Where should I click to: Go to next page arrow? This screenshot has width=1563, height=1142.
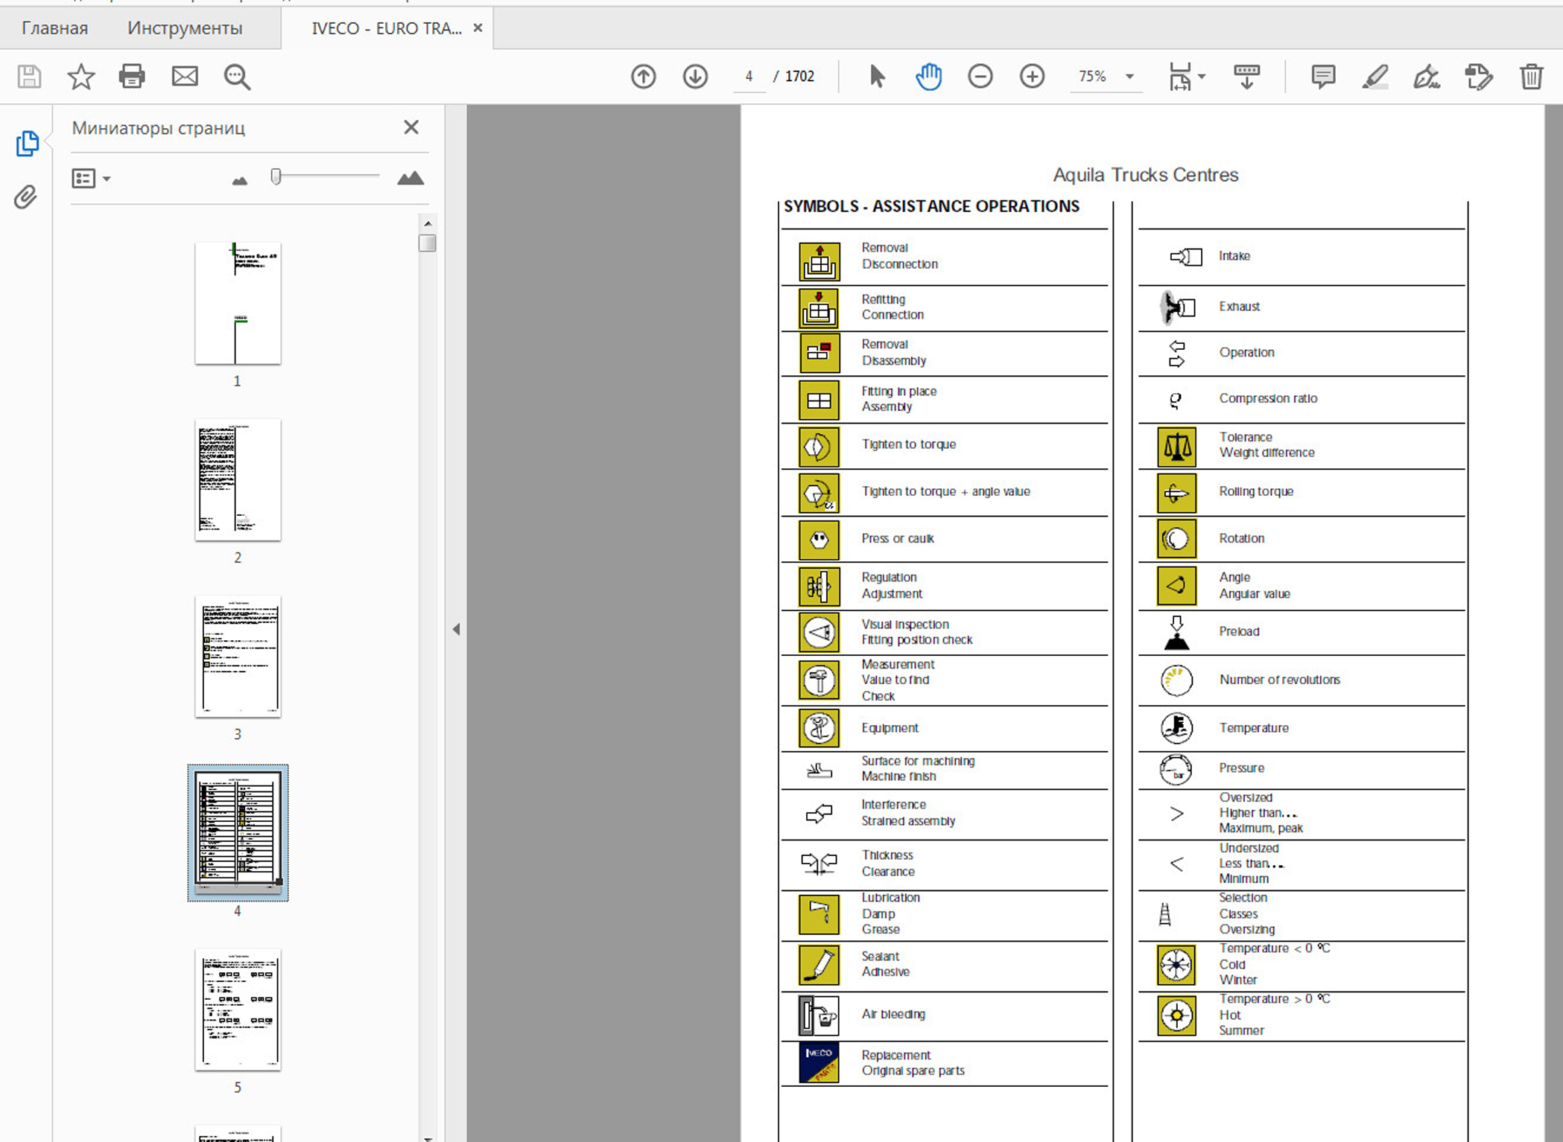pyautogui.click(x=695, y=76)
